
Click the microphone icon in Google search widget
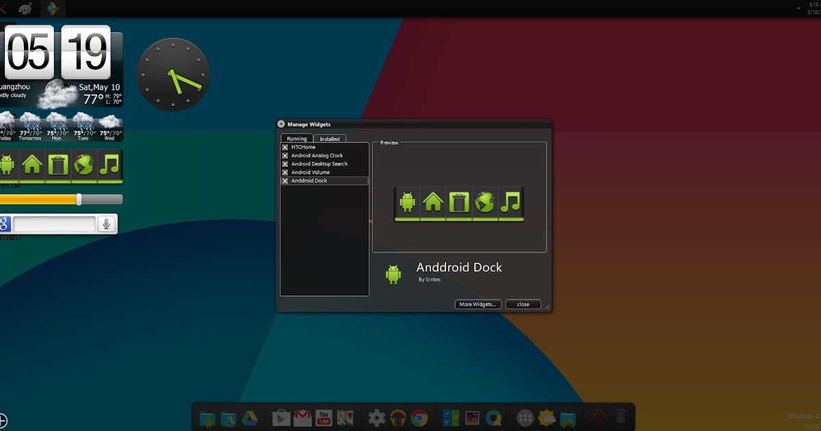(x=106, y=224)
